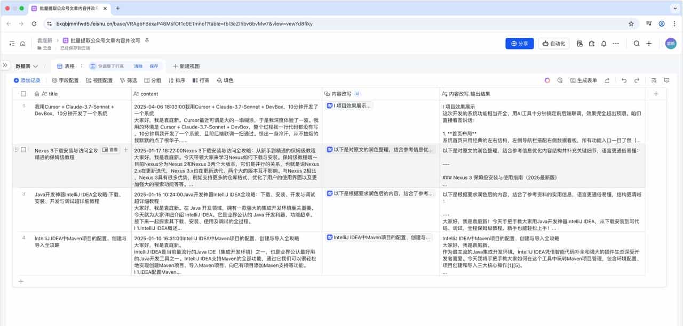Click the undo arrow icon
683x326 pixels.
624,80
